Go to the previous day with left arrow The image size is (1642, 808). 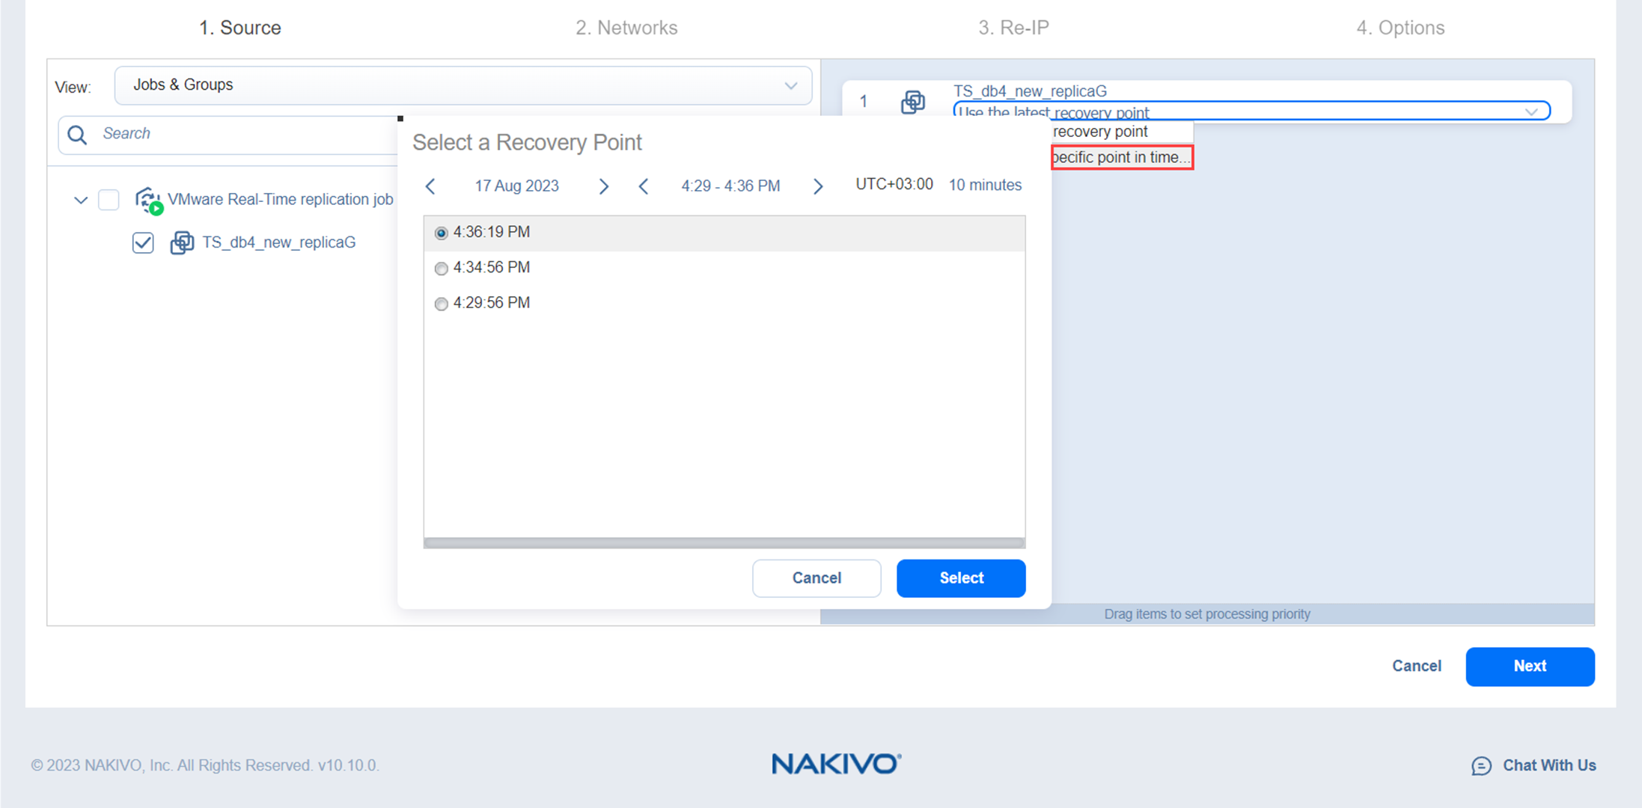(x=430, y=186)
